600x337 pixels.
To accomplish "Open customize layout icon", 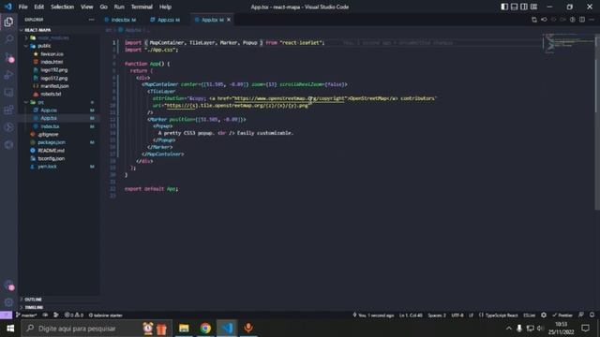I will point(533,7).
